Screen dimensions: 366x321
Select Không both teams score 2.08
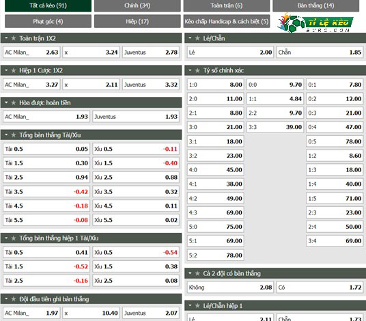pyautogui.click(x=230, y=288)
